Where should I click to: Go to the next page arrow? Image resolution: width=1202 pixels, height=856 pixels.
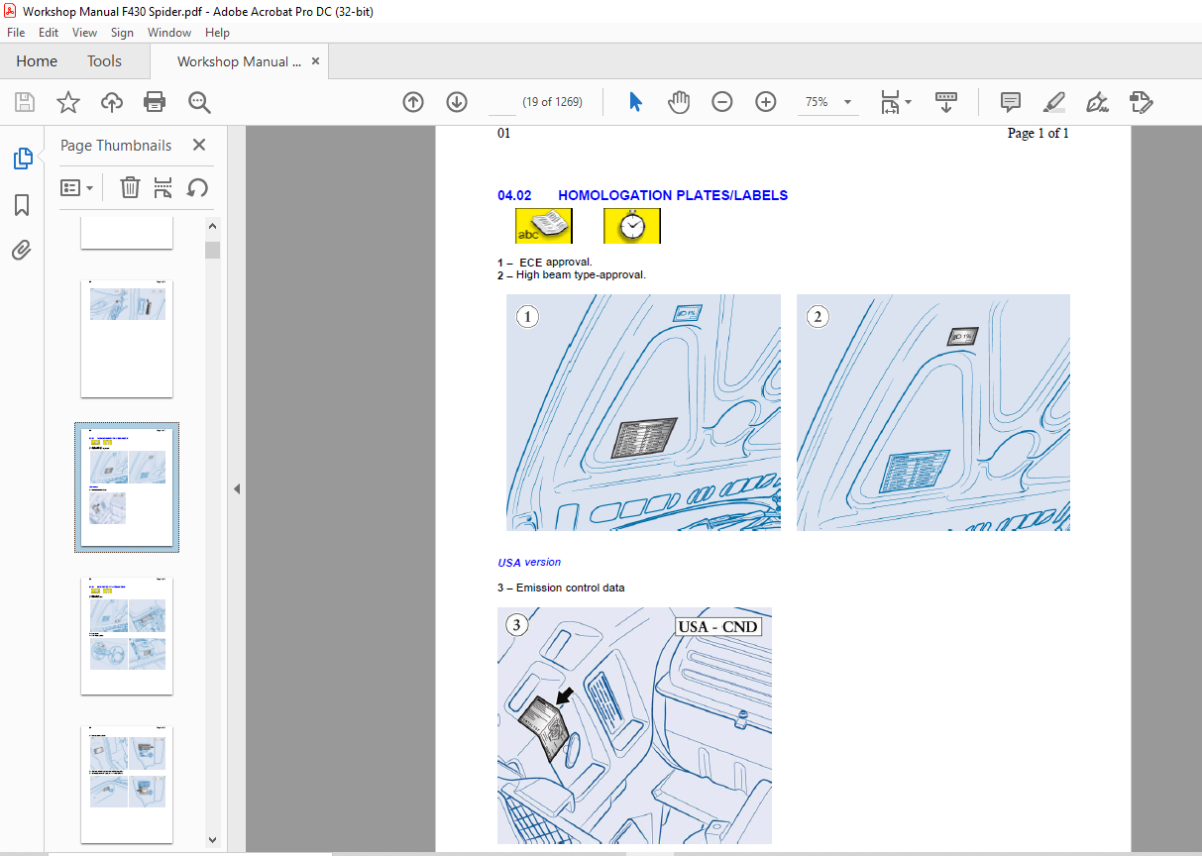click(x=457, y=102)
